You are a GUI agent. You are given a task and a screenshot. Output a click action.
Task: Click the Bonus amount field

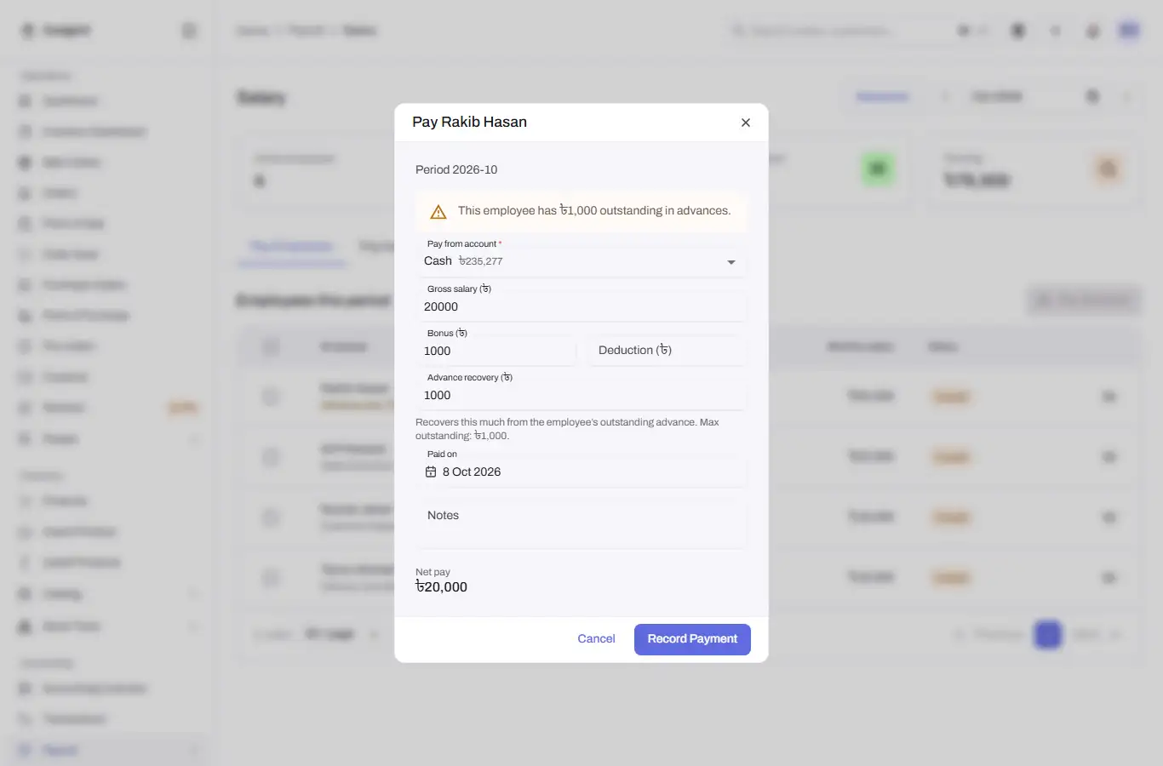pyautogui.click(x=496, y=351)
